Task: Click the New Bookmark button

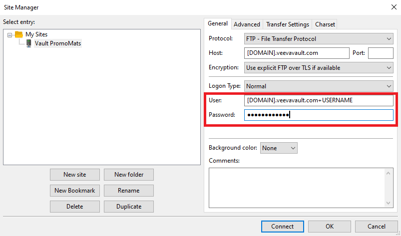Action: (75, 191)
